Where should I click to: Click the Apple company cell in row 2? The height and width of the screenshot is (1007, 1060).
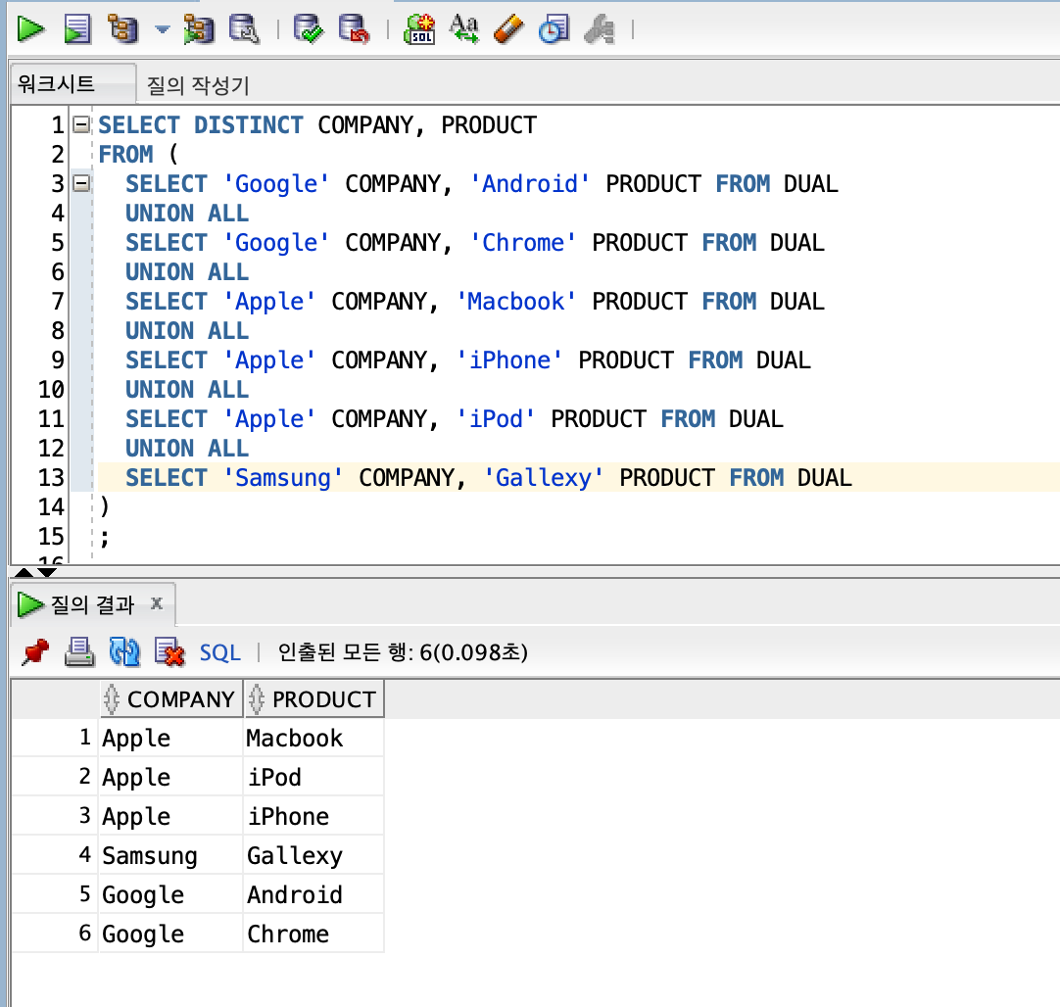170,777
